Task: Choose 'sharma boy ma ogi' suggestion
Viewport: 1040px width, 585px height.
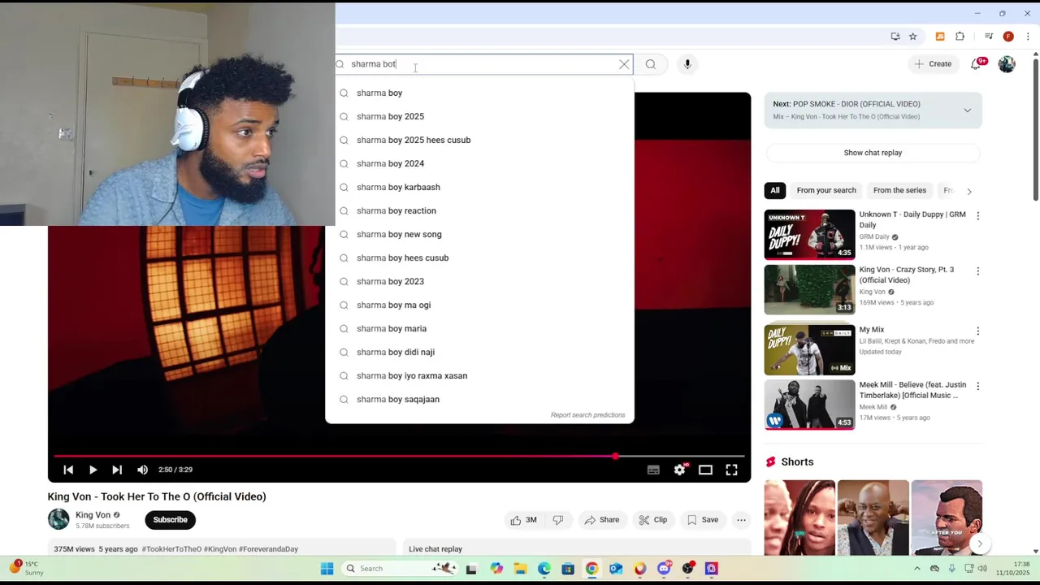Action: pos(479,305)
